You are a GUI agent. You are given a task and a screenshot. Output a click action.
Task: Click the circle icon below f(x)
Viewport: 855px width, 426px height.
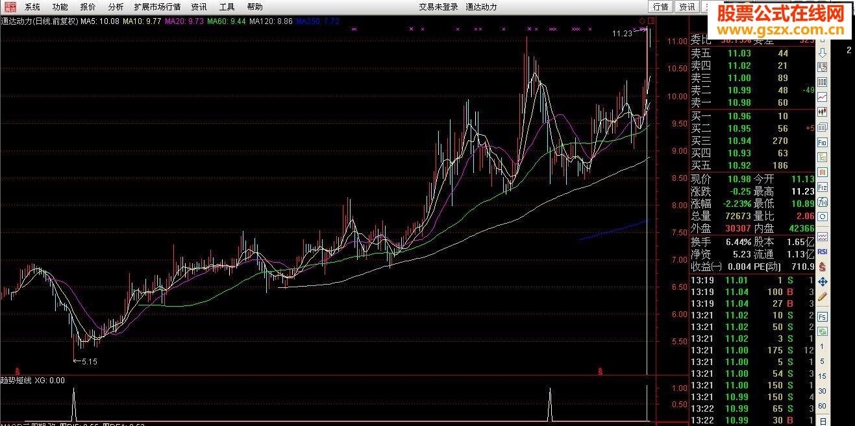823,217
